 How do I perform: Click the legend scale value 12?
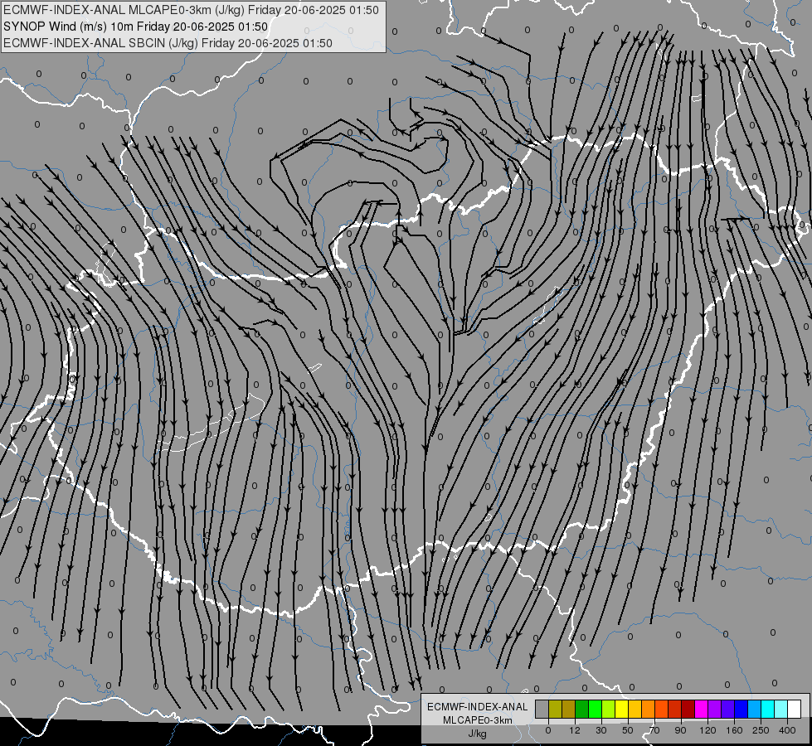[575, 730]
